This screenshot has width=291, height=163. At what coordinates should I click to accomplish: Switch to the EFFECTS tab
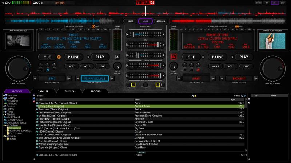point(69,91)
